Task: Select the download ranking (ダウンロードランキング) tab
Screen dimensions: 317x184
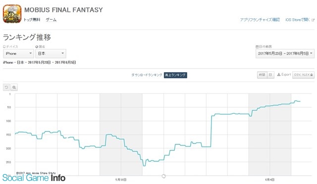Action: (147, 75)
